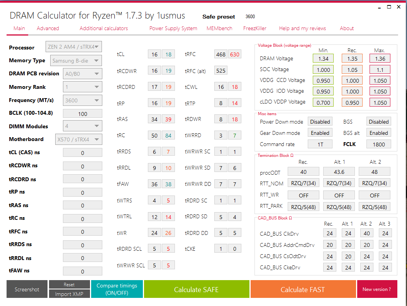Click the tRFC ns input field
Viewport: 407px width, 306px height.
coord(83,231)
